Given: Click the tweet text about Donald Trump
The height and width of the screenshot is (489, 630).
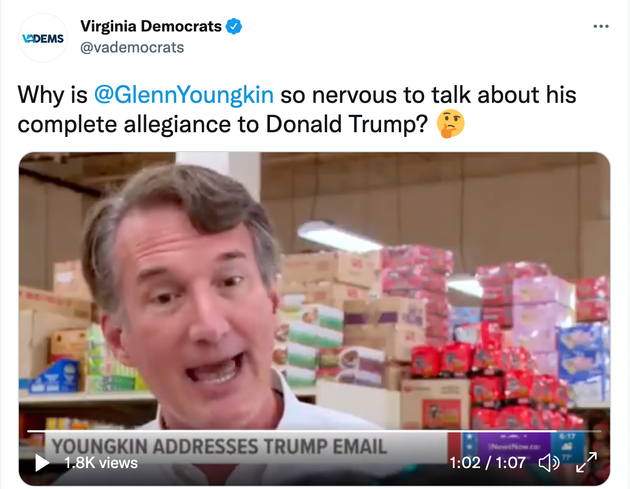Looking at the screenshot, I should click(x=297, y=110).
